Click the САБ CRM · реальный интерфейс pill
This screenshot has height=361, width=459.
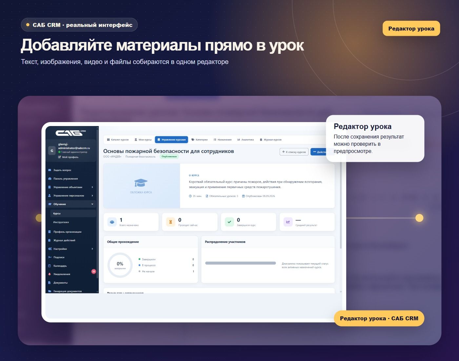tap(79, 25)
